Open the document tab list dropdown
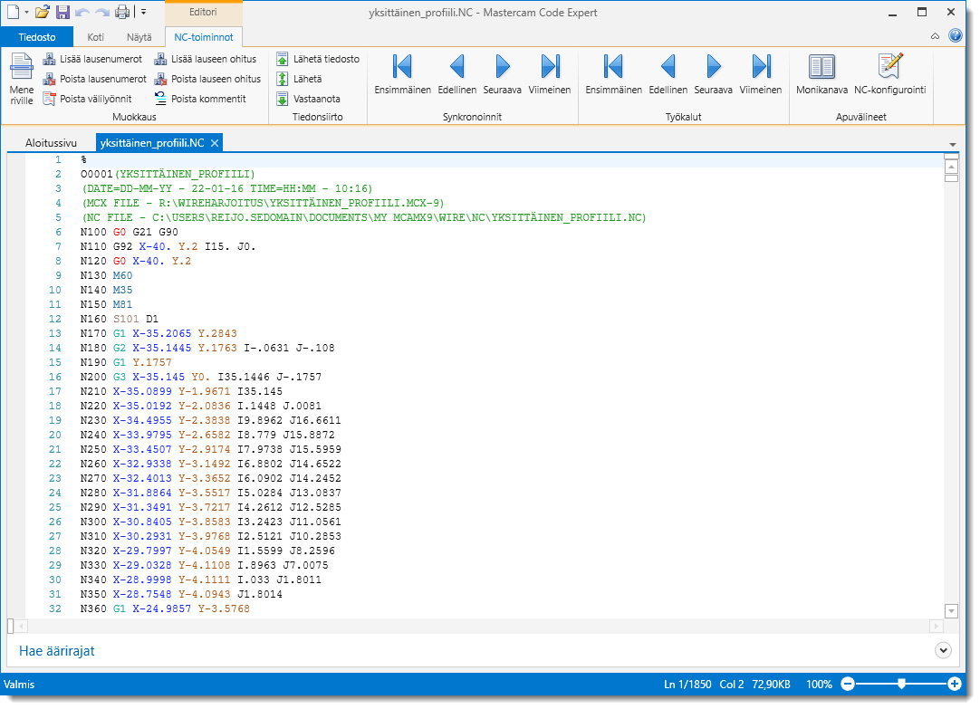Image resolution: width=980 pixels, height=709 pixels. tap(953, 144)
